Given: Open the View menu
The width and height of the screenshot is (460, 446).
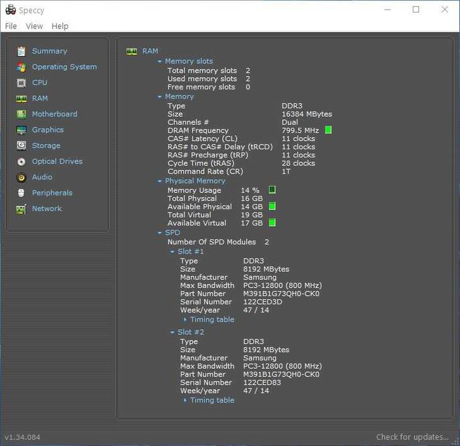Looking at the screenshot, I should (34, 26).
